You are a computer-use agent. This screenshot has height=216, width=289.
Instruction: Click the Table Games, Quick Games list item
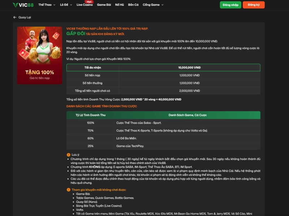pos(105,198)
